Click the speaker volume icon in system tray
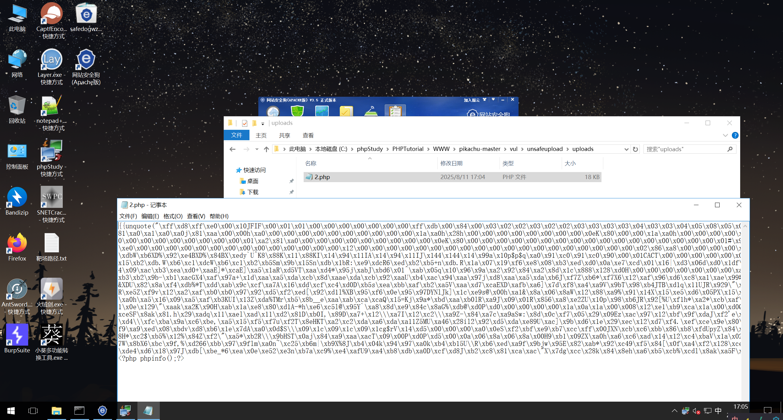 [696, 411]
